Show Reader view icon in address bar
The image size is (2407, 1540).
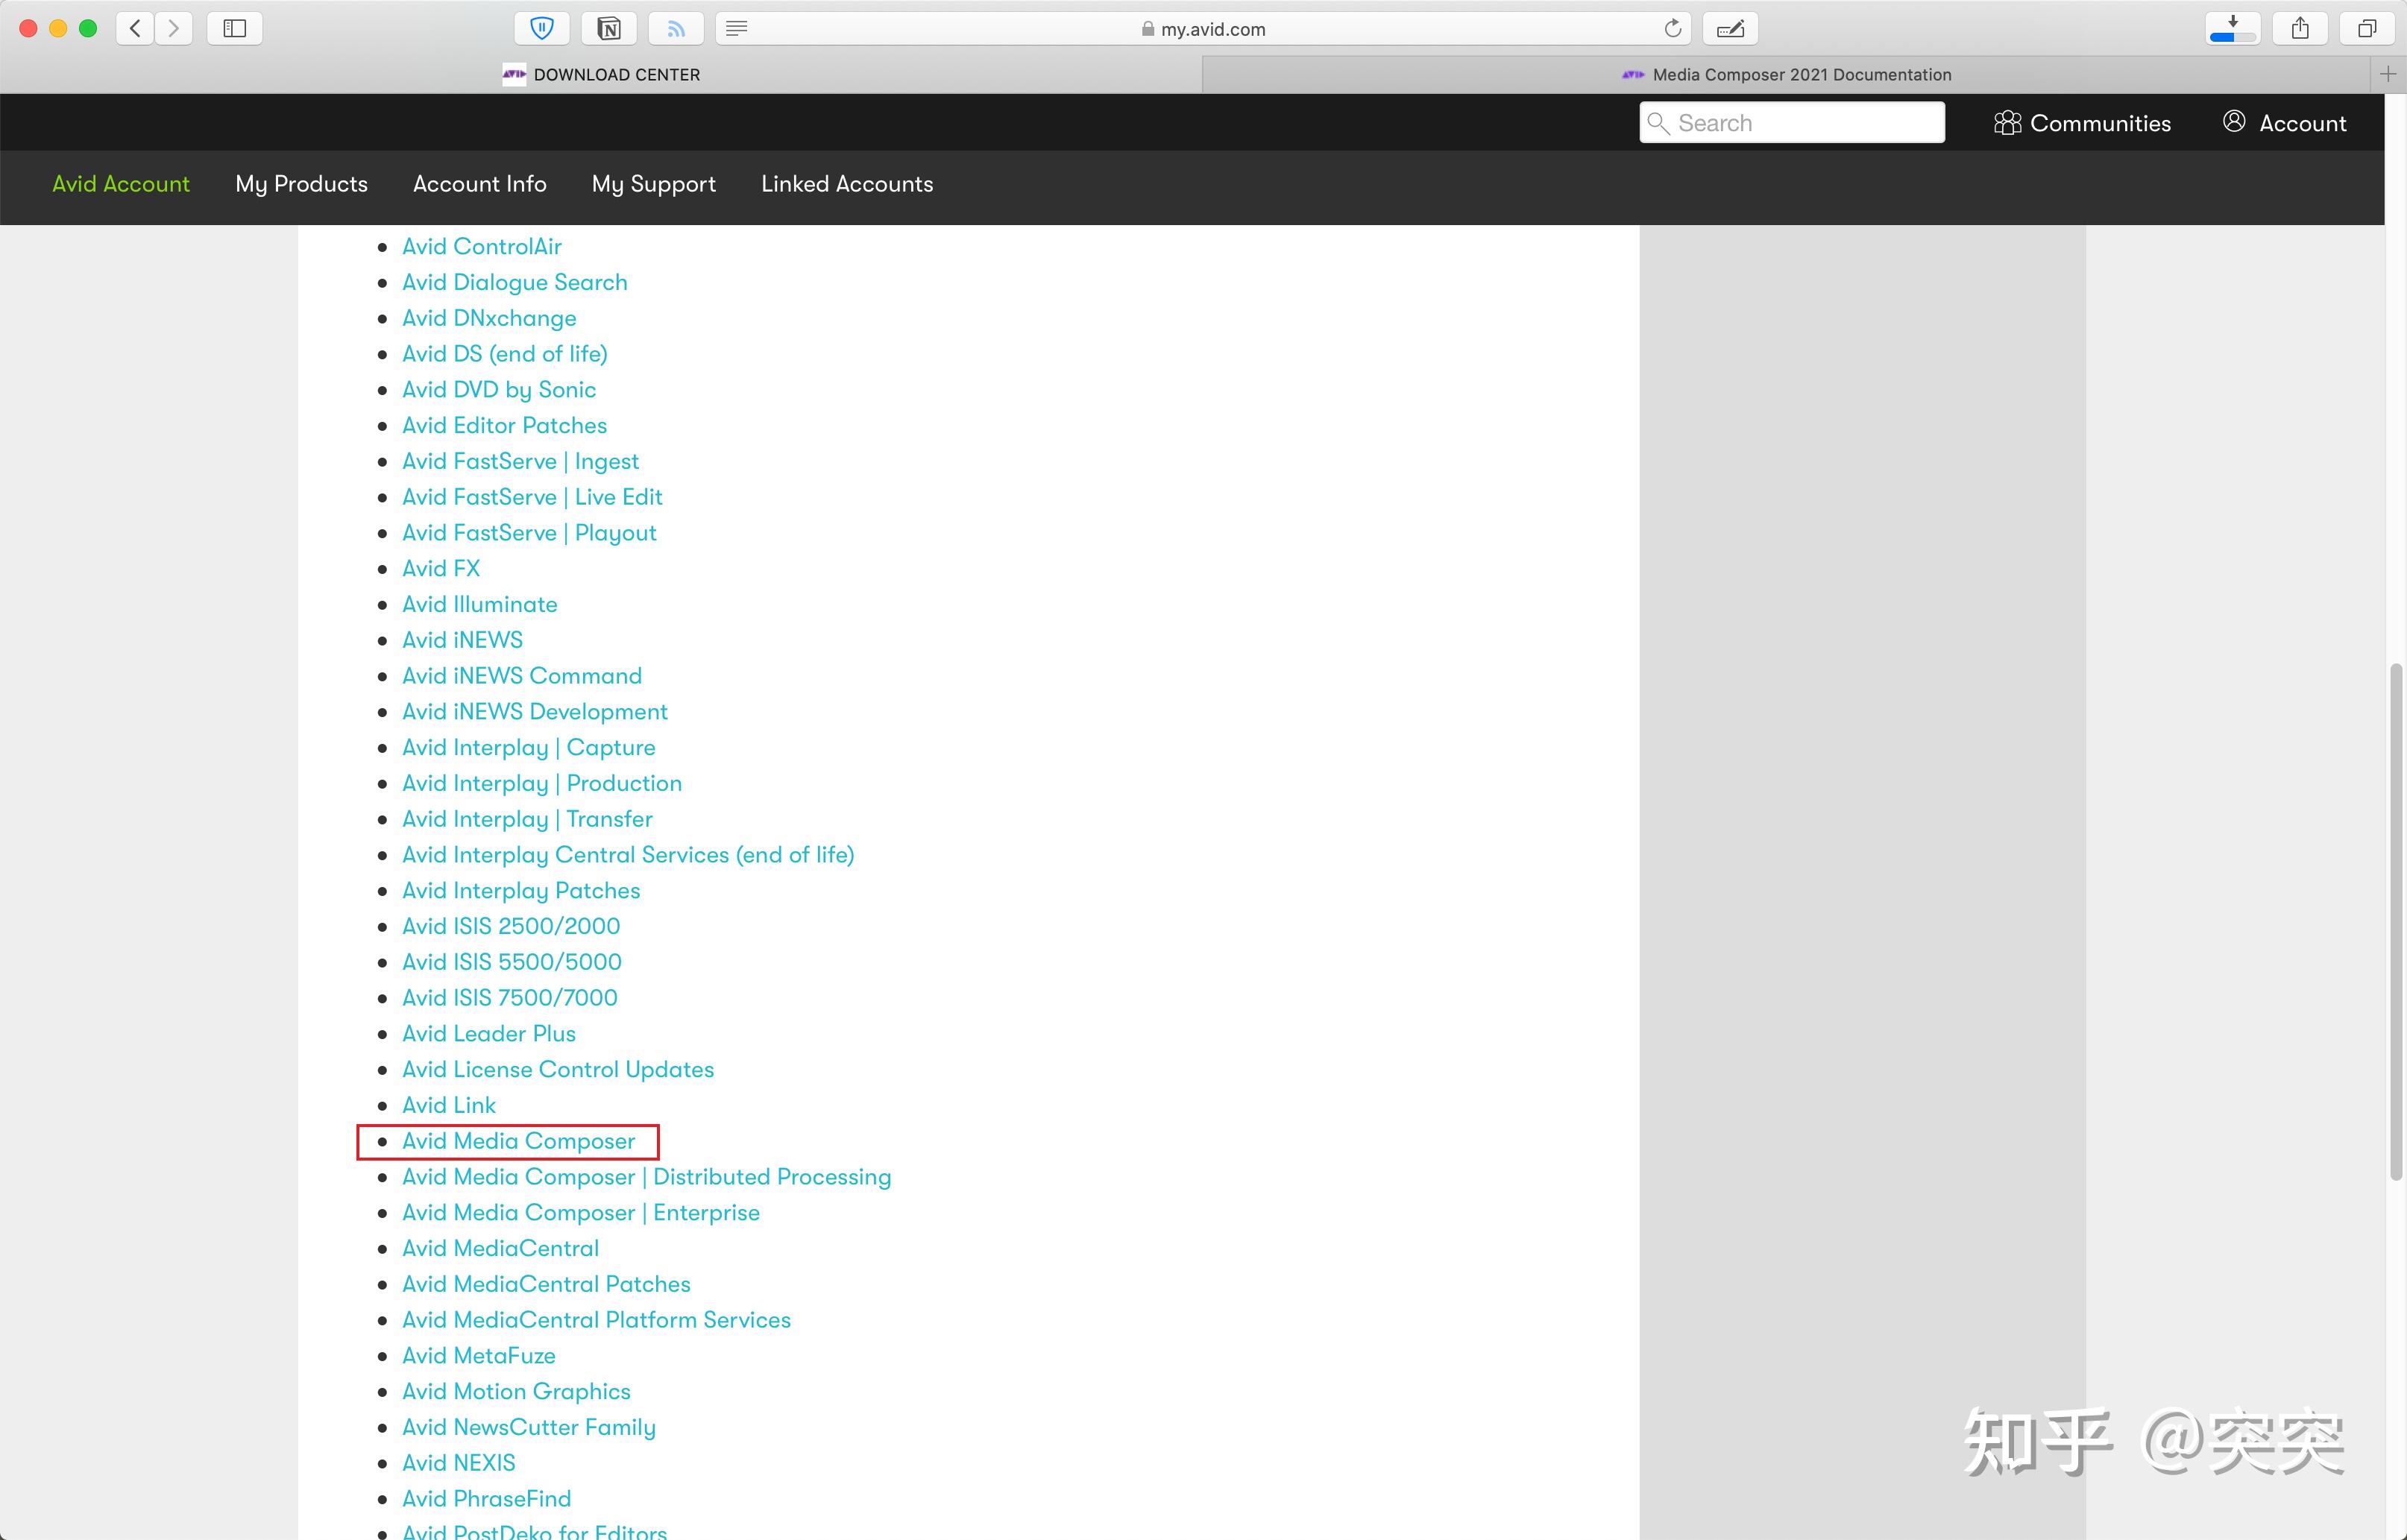[x=736, y=28]
